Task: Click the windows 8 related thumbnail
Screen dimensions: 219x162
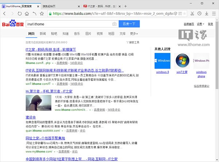Action: pos(162,61)
